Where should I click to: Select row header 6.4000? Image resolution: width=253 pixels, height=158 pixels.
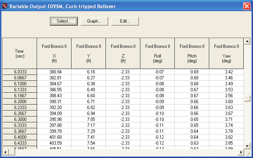(20, 137)
